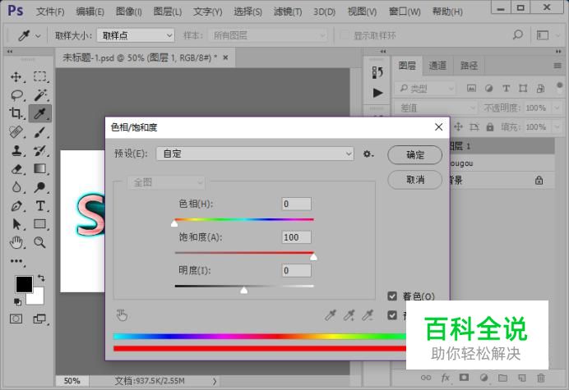Expand the fill percentage dropdown arrow
The image size is (569, 390).
557,127
